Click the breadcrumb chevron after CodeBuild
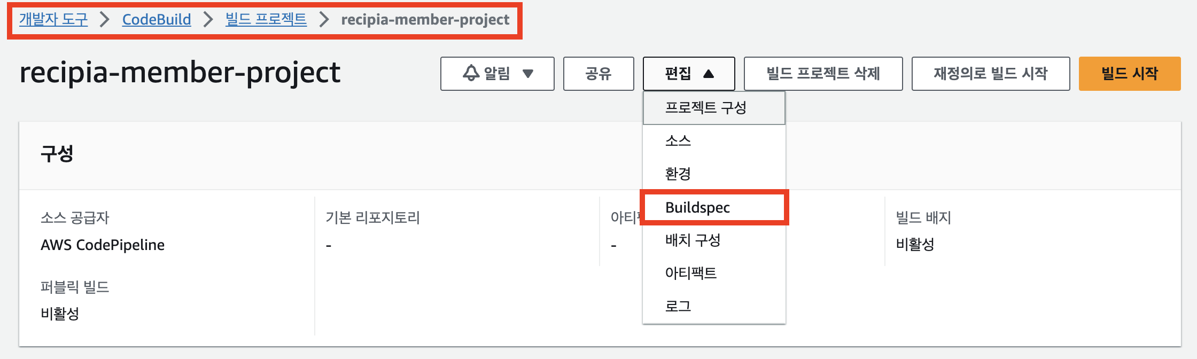Screen dimensions: 1197x359 pyautogui.click(x=208, y=20)
